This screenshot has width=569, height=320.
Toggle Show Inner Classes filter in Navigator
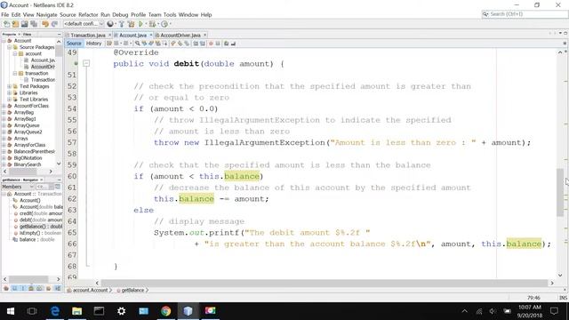coord(39,288)
